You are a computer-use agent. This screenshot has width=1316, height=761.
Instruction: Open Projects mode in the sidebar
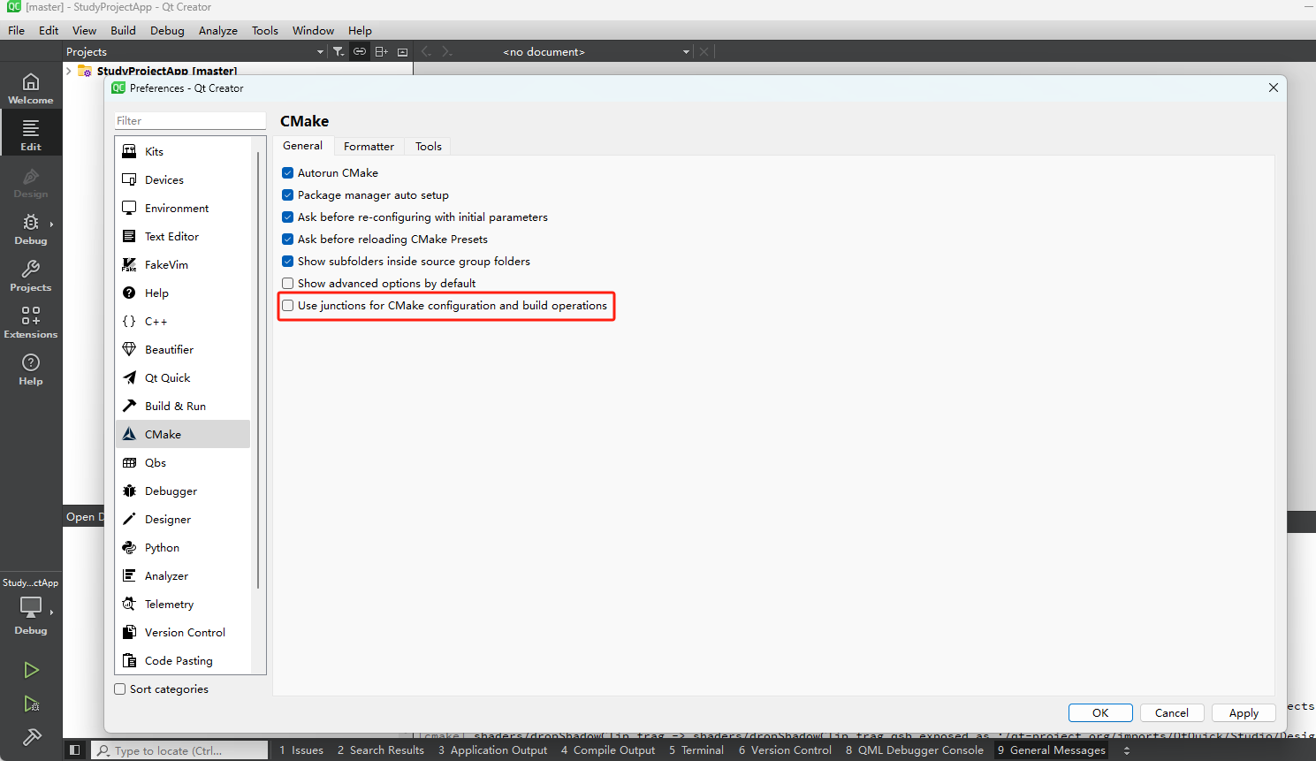click(x=31, y=276)
